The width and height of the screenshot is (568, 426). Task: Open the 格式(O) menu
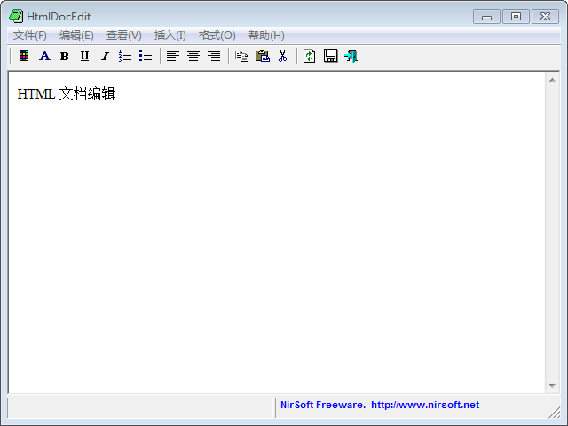217,35
